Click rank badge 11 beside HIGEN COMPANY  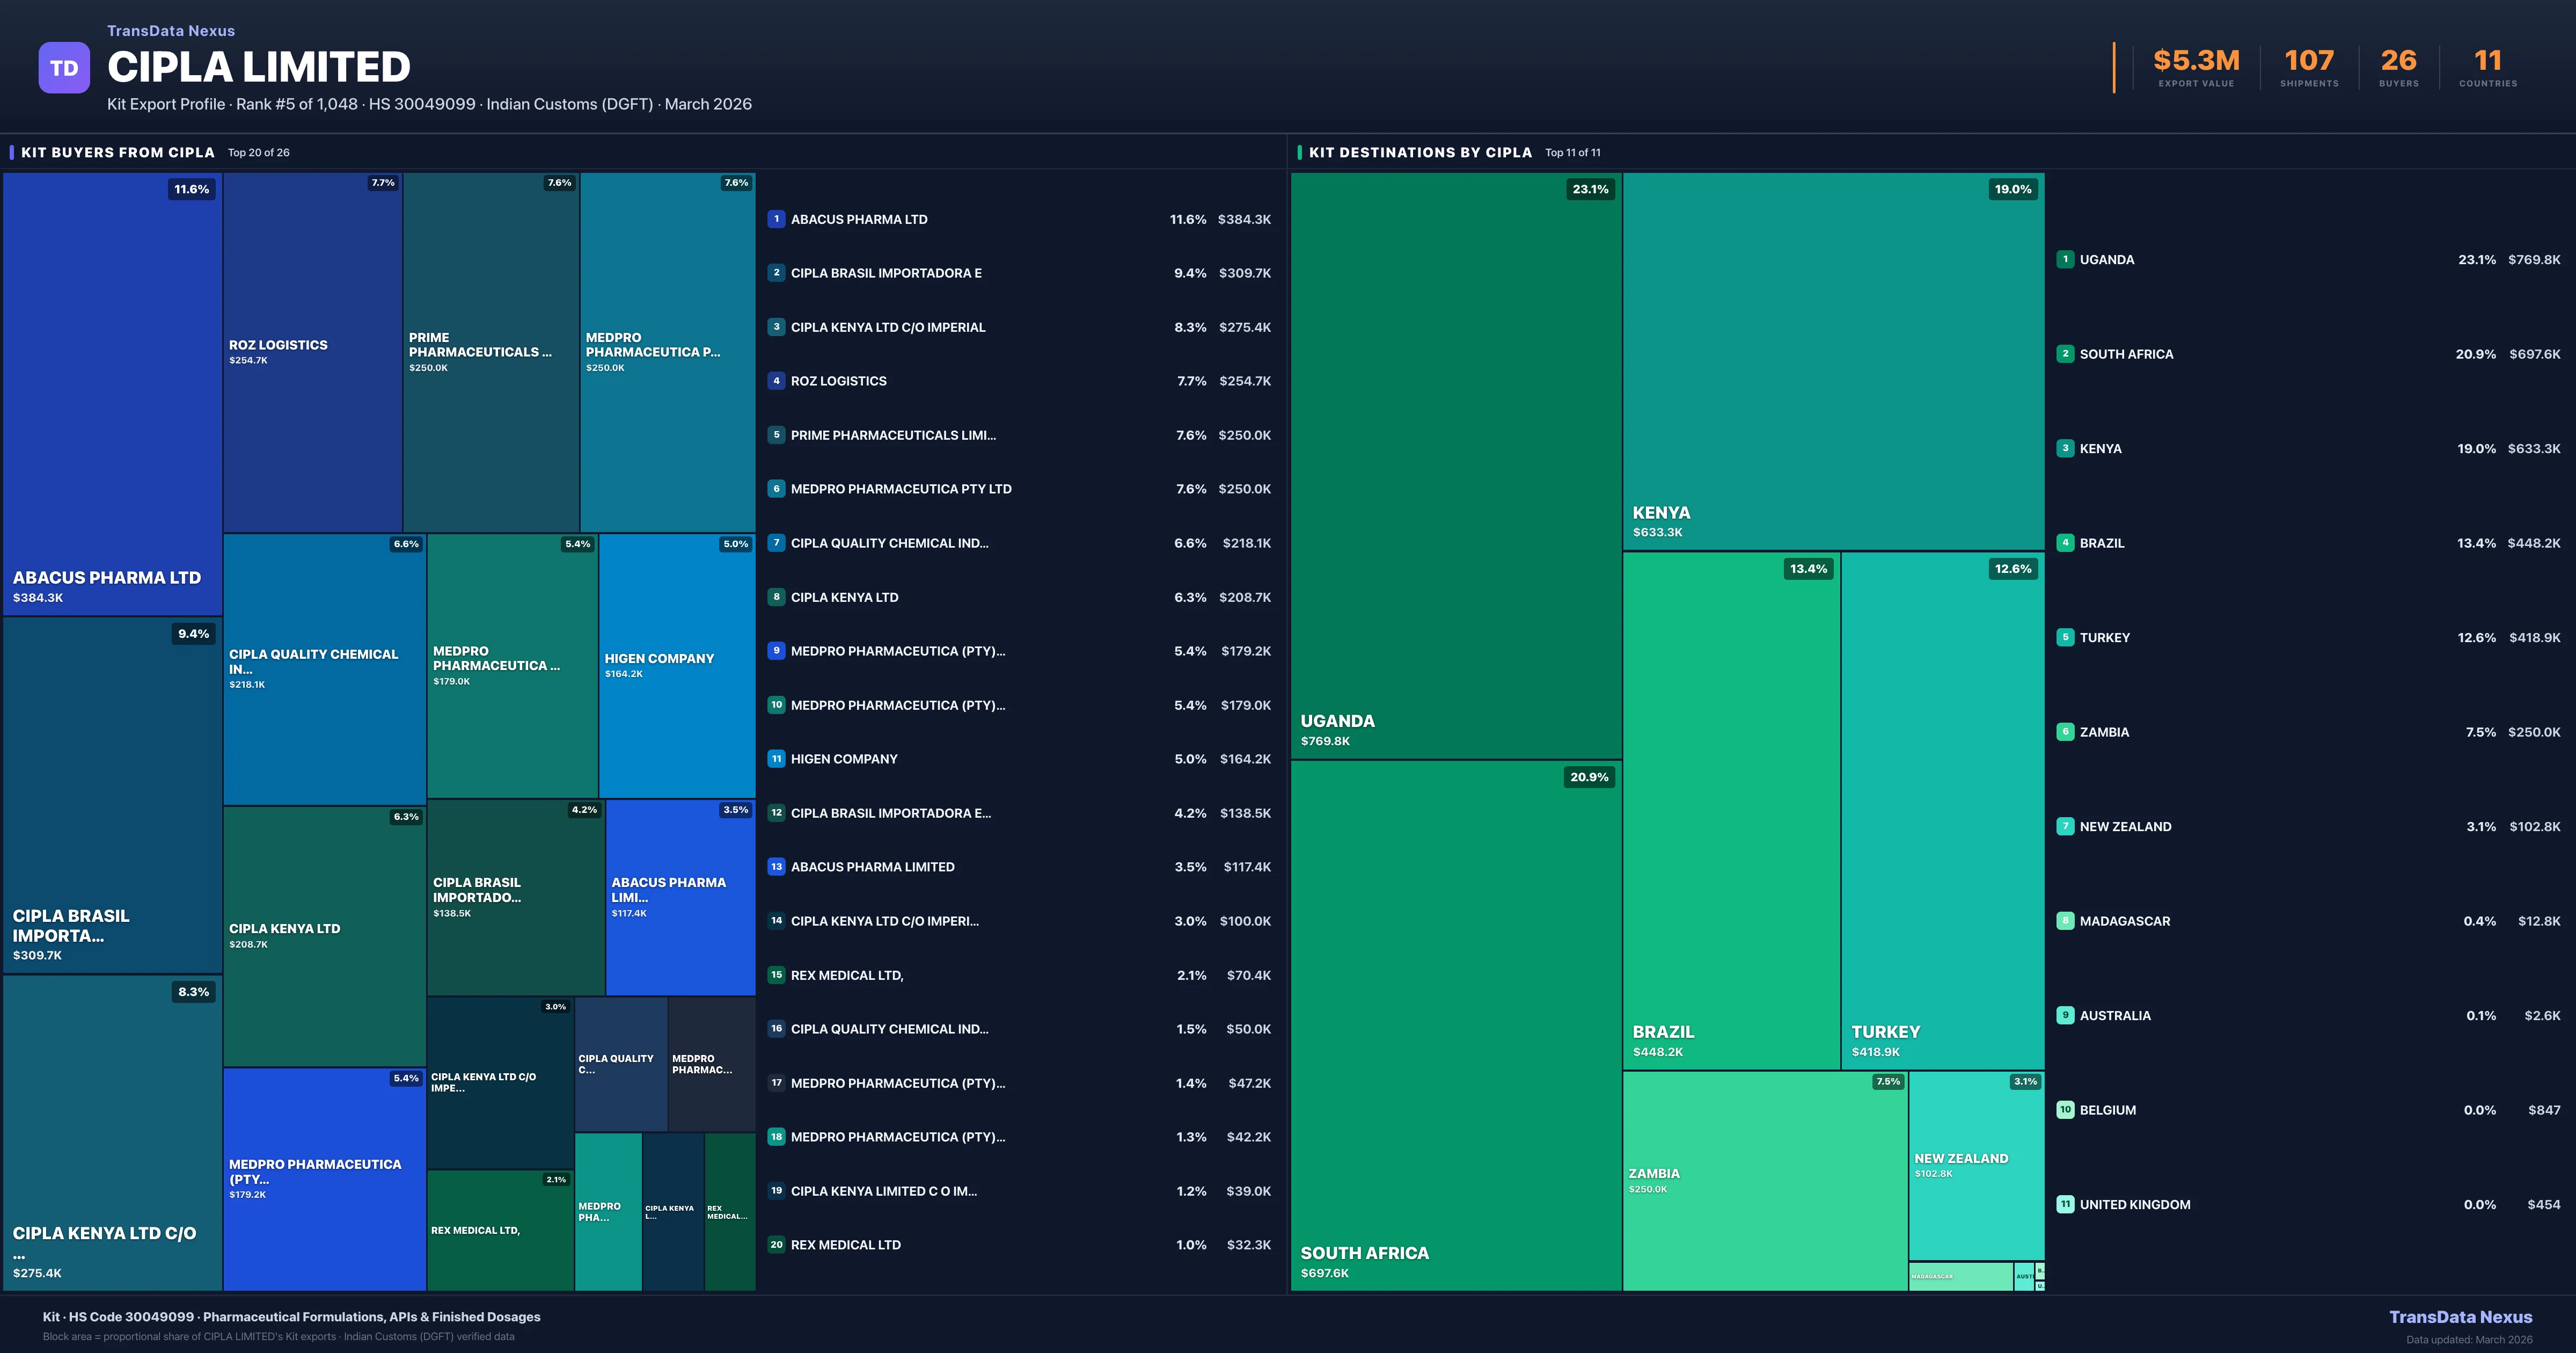[x=776, y=759]
